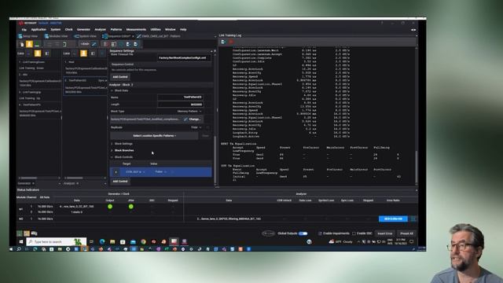Toggle Enable Impairments checkbox

click(x=320, y=233)
